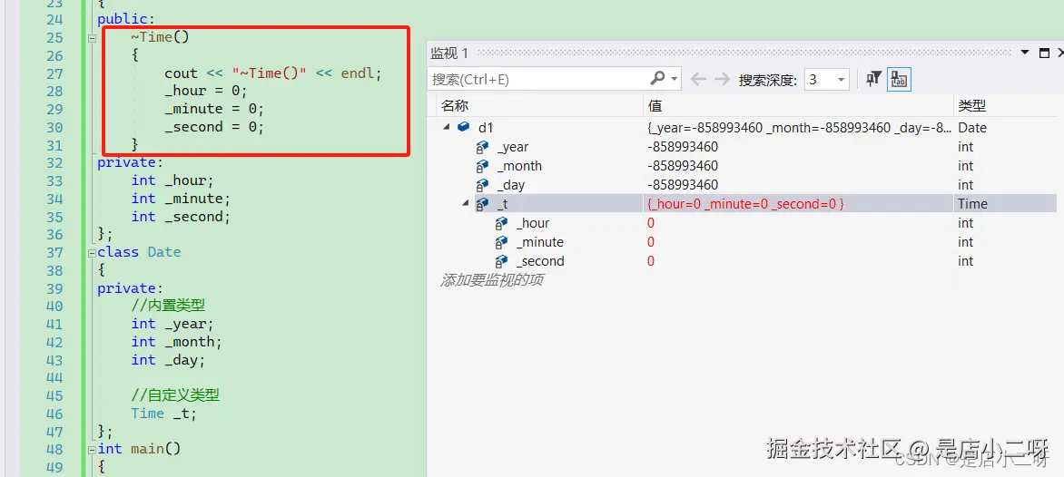
Task: Click the int main() code line
Action: (x=139, y=449)
